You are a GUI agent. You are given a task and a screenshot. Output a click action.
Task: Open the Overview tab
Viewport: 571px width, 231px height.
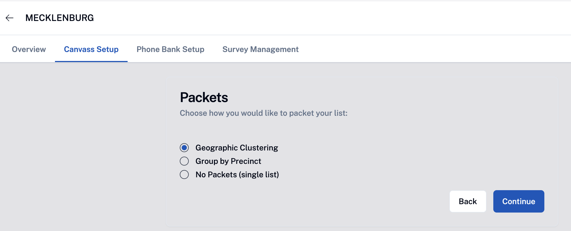29,49
